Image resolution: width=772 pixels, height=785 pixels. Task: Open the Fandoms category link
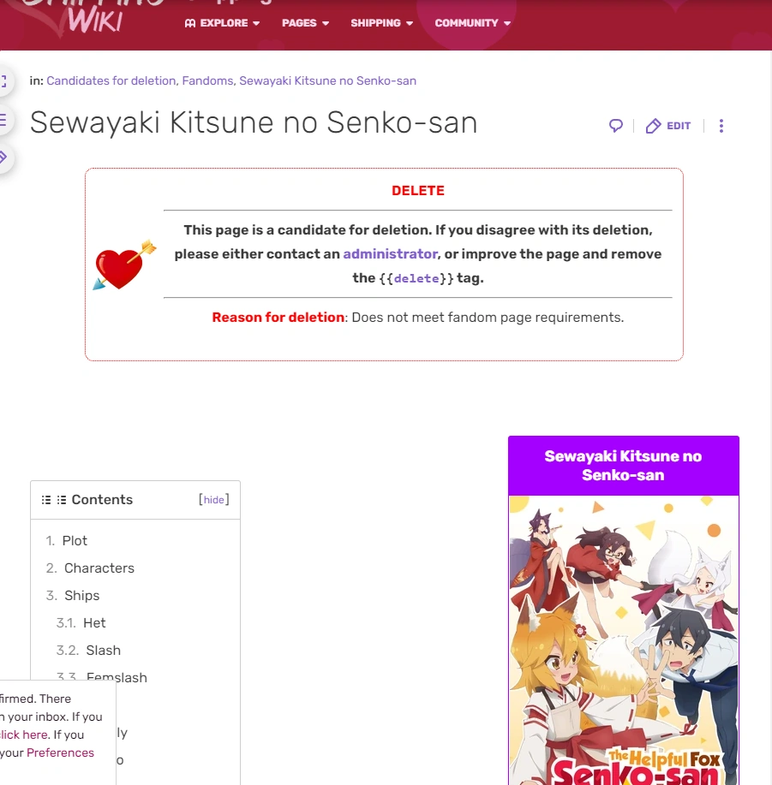point(207,80)
